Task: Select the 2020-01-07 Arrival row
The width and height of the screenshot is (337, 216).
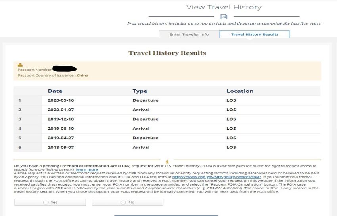Action: (167, 110)
